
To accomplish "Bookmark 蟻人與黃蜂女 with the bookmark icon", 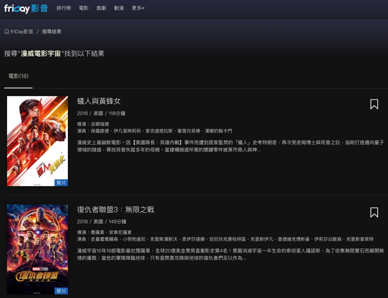I will coord(374,104).
